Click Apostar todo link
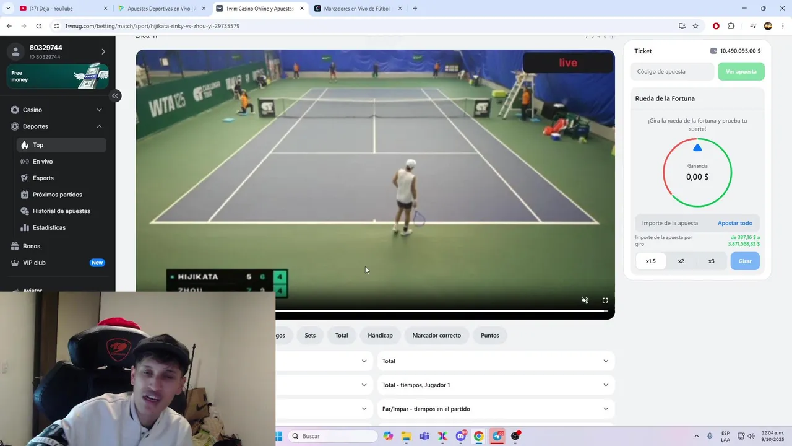The image size is (792, 446). [x=735, y=223]
